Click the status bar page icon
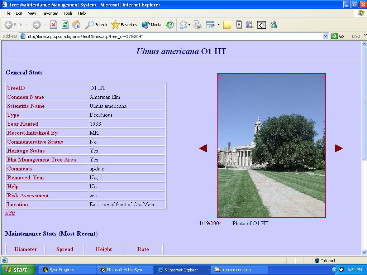 (x=5, y=260)
